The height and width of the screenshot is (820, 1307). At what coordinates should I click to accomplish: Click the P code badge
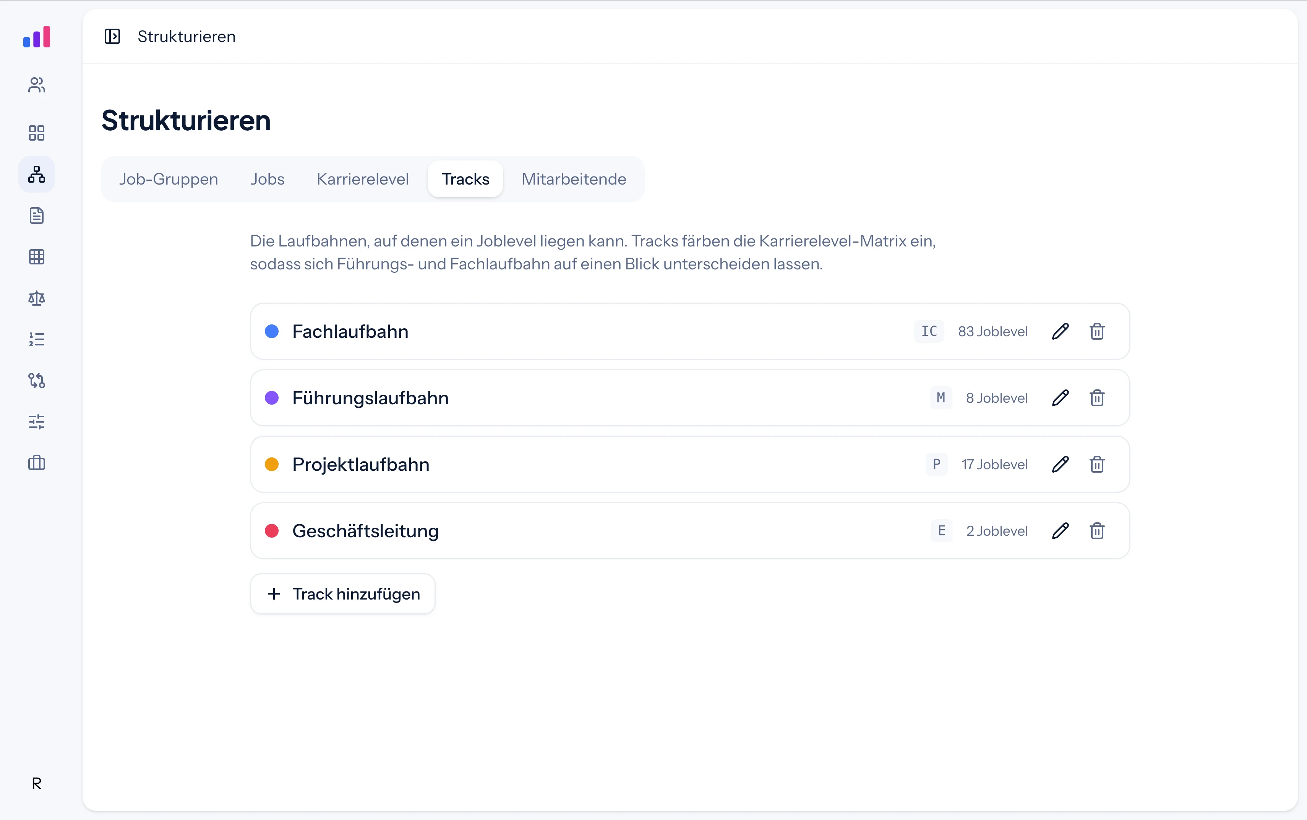[937, 464]
